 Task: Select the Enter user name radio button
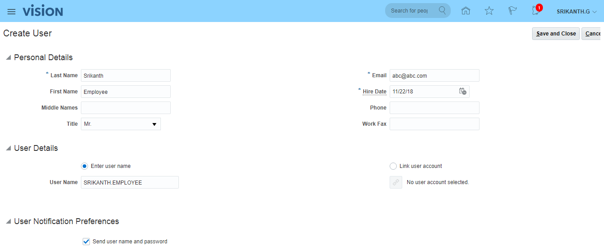[84, 166]
